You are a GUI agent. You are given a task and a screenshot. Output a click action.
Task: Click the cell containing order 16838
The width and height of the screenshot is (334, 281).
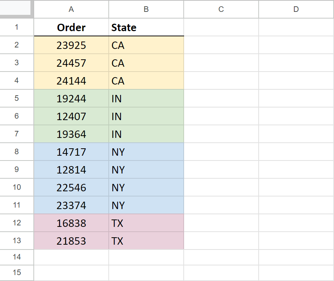point(71,223)
